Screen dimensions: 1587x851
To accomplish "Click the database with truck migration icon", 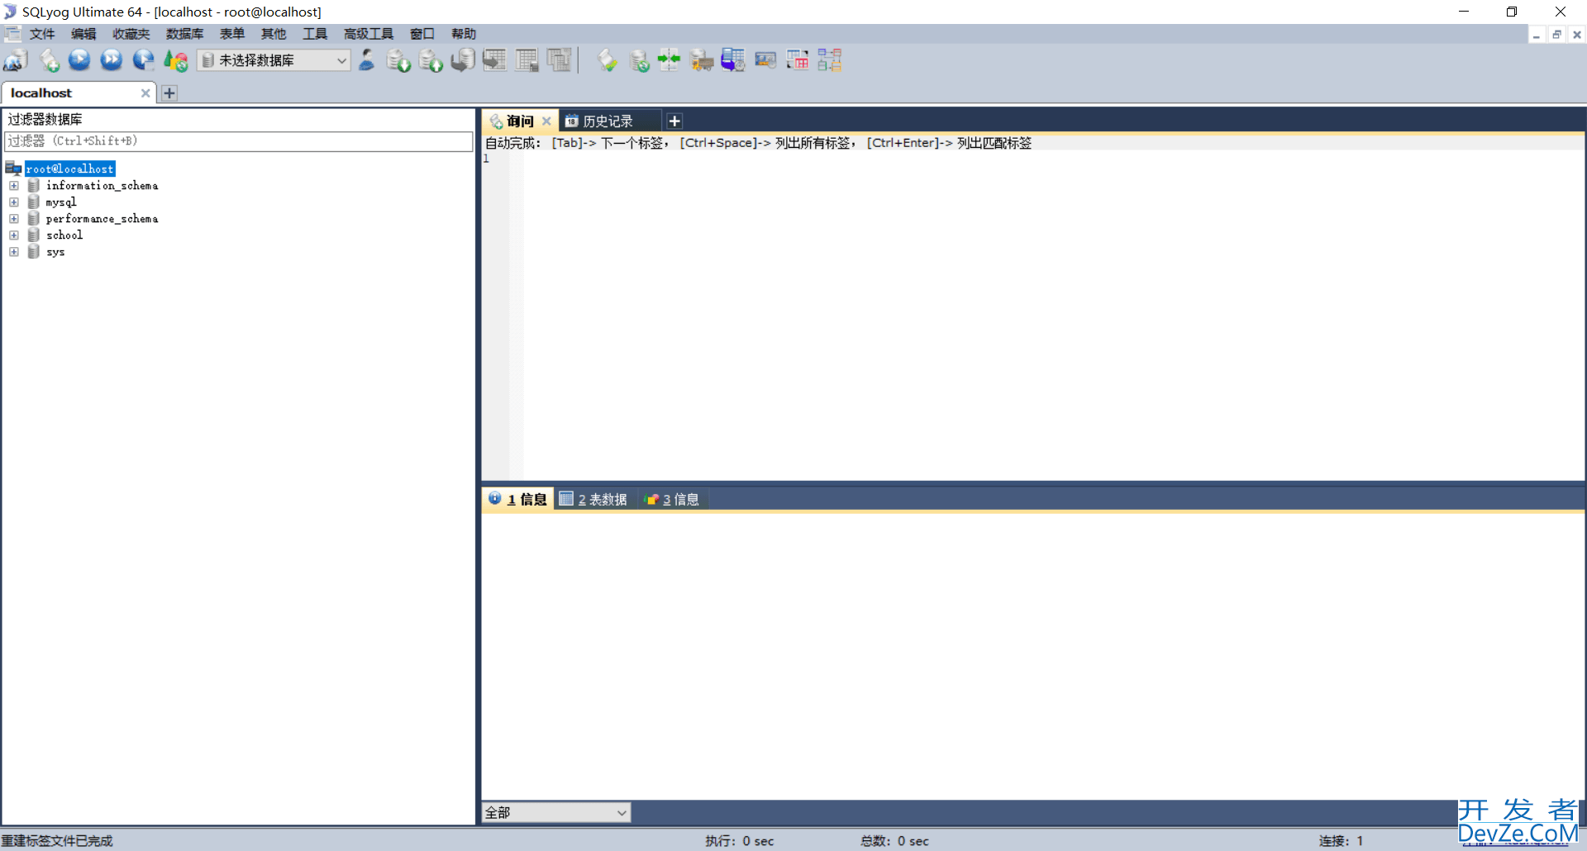I will (x=702, y=60).
